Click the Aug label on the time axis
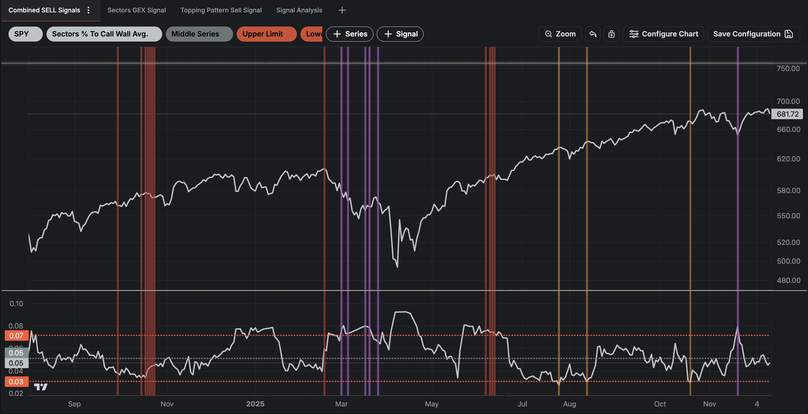808x414 pixels. [x=569, y=404]
